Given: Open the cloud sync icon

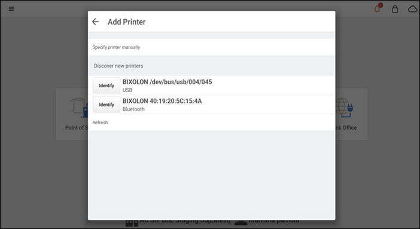Looking at the screenshot, I should coord(413,10).
